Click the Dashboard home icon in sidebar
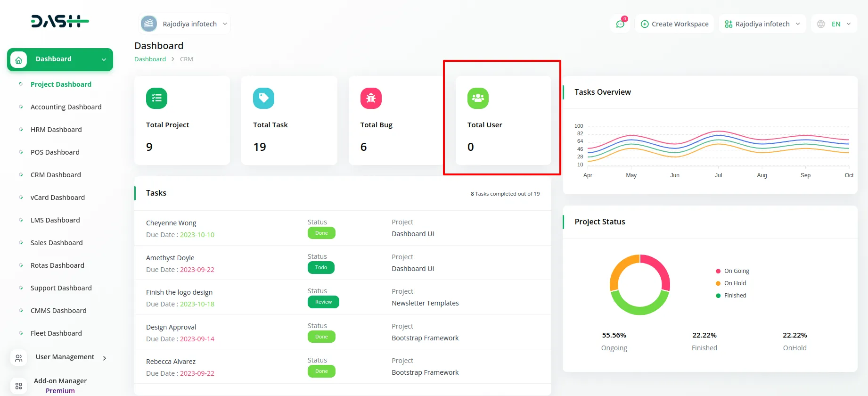Screen dimensions: 868x396 point(19,59)
